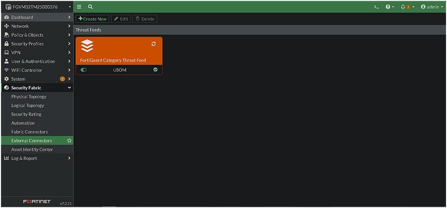
Task: Open the help question mark menu
Action: [390, 7]
